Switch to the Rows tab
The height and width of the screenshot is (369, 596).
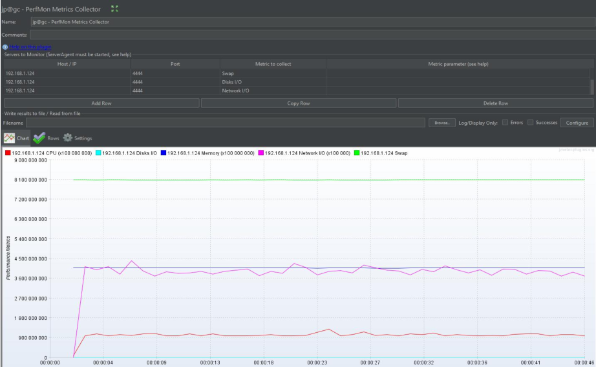pos(46,138)
